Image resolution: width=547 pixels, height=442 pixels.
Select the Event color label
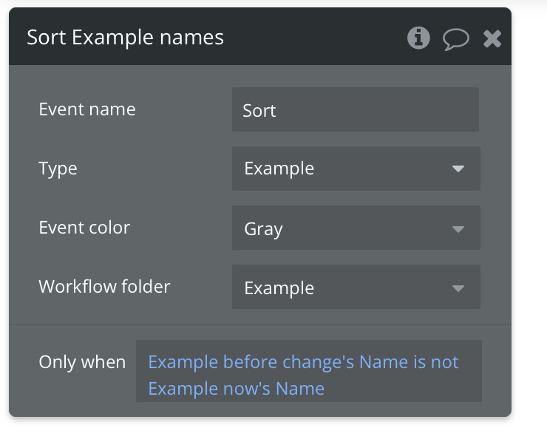point(84,228)
